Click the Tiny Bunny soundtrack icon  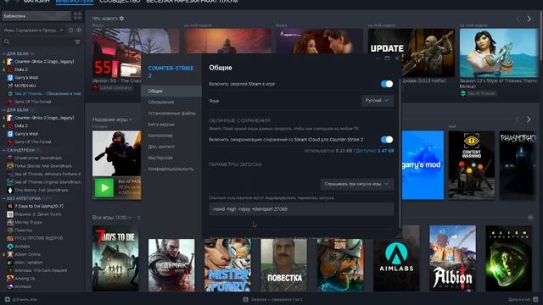[10, 190]
